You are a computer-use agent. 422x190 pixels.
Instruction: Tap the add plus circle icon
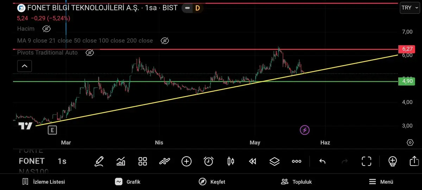187,161
